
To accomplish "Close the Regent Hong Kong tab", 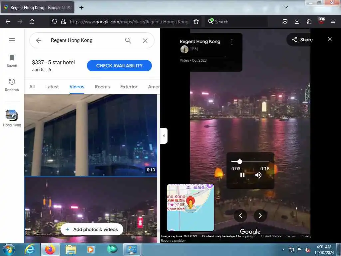I will (x=69, y=7).
